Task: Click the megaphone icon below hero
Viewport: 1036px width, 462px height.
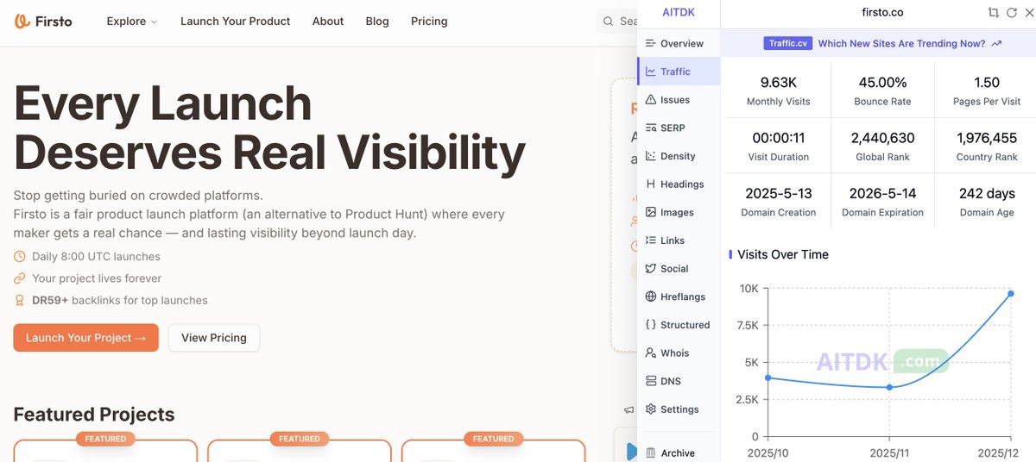Action: (629, 410)
